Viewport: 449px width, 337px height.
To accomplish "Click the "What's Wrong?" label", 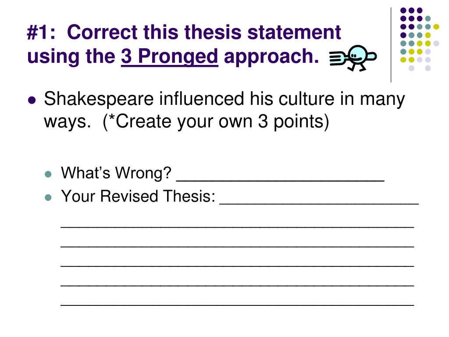I will click(x=116, y=173).
